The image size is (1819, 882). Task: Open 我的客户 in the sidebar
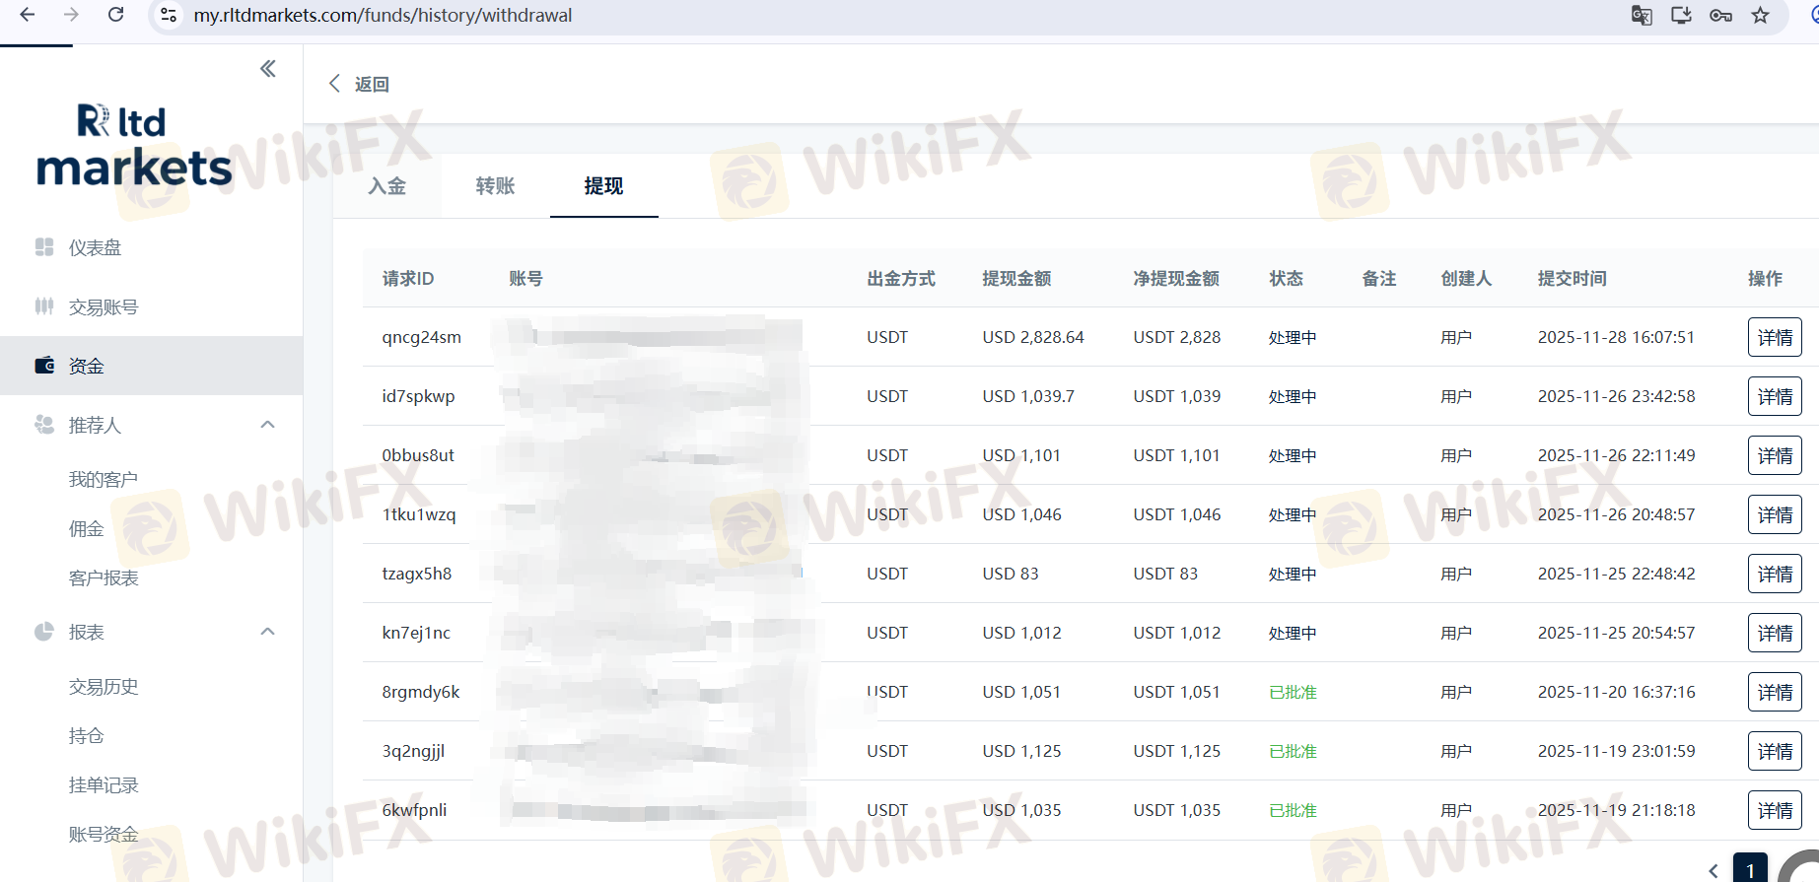[104, 479]
